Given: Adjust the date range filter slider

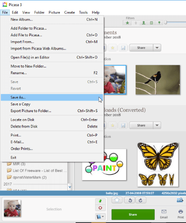Looking at the screenshot, I should [x=165, y=23].
